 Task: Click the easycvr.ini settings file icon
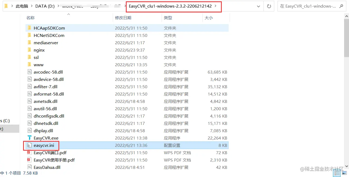point(29,145)
